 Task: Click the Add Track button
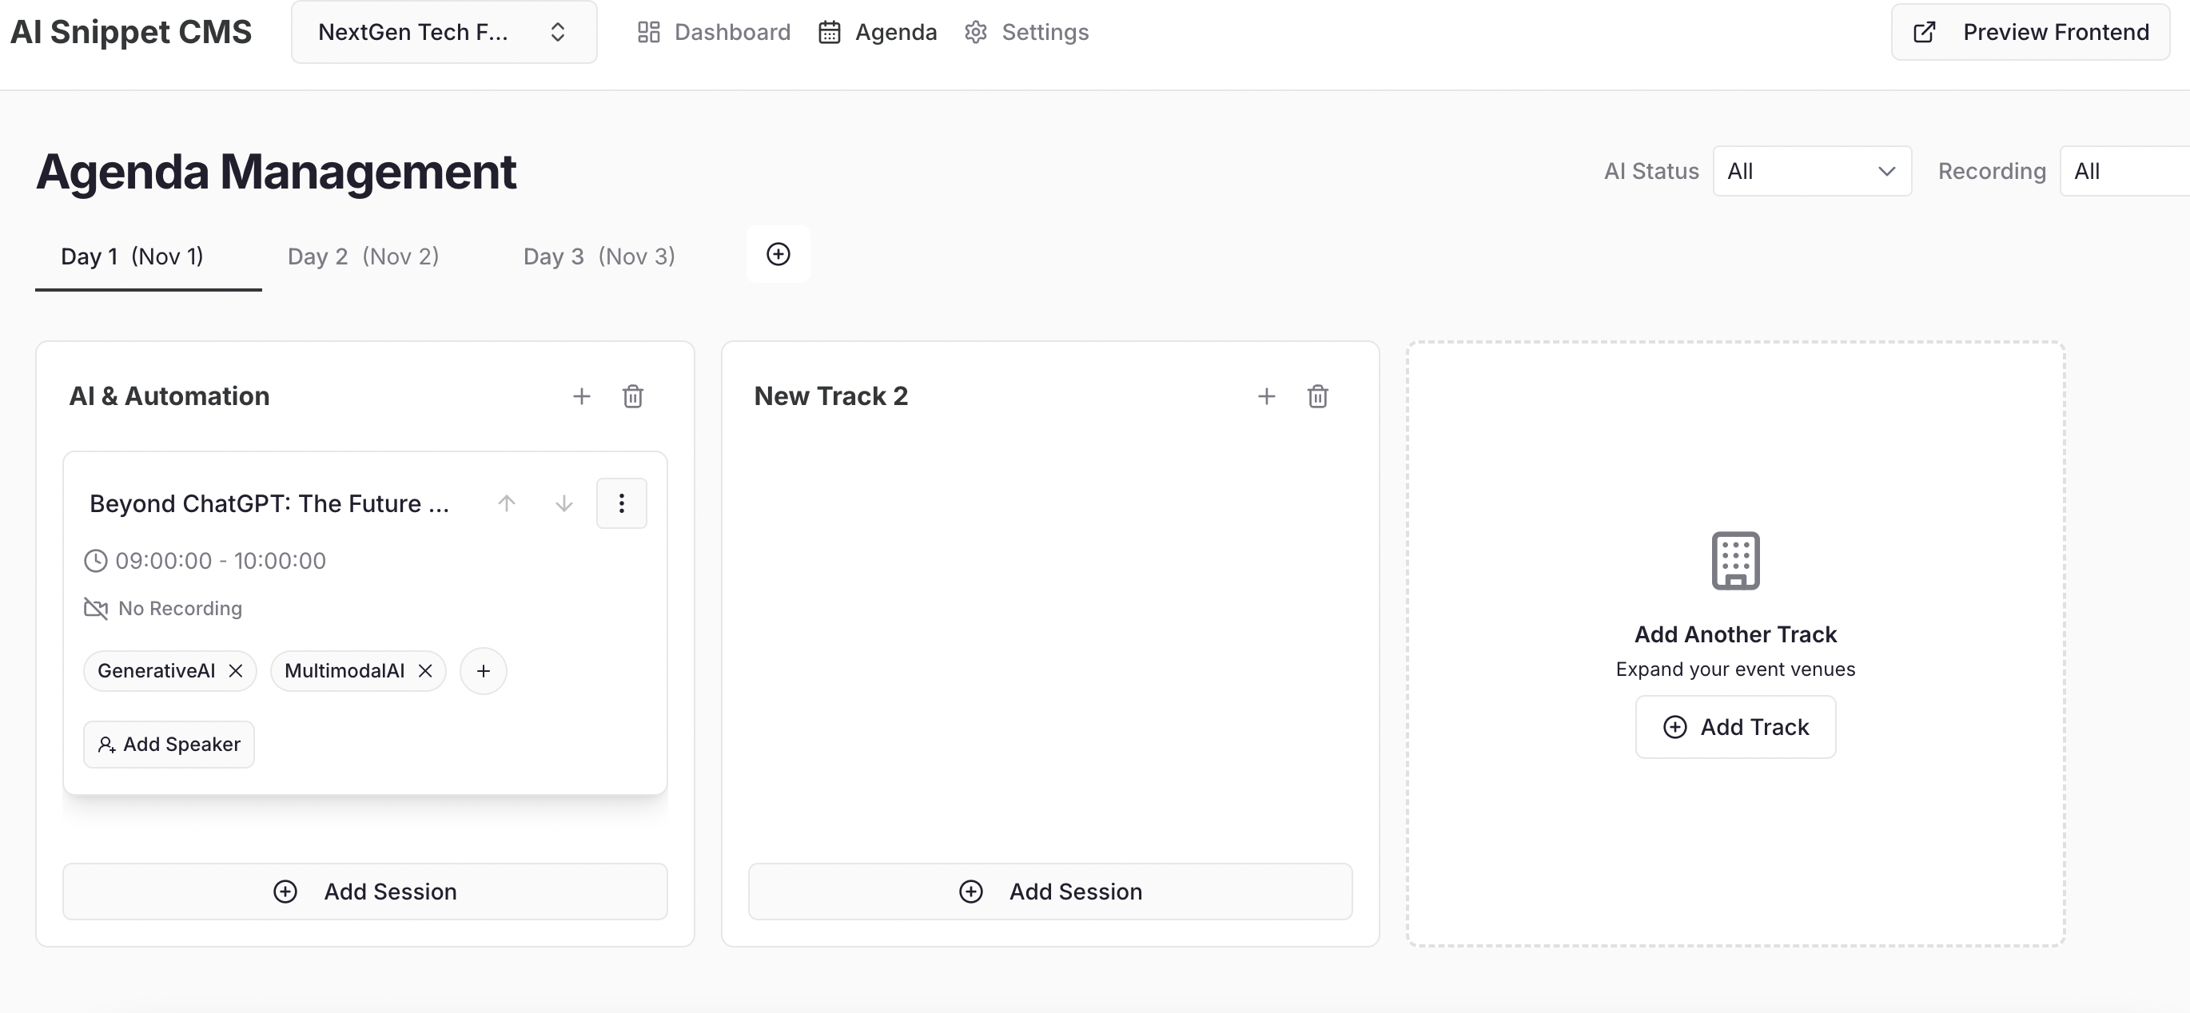pyautogui.click(x=1735, y=728)
